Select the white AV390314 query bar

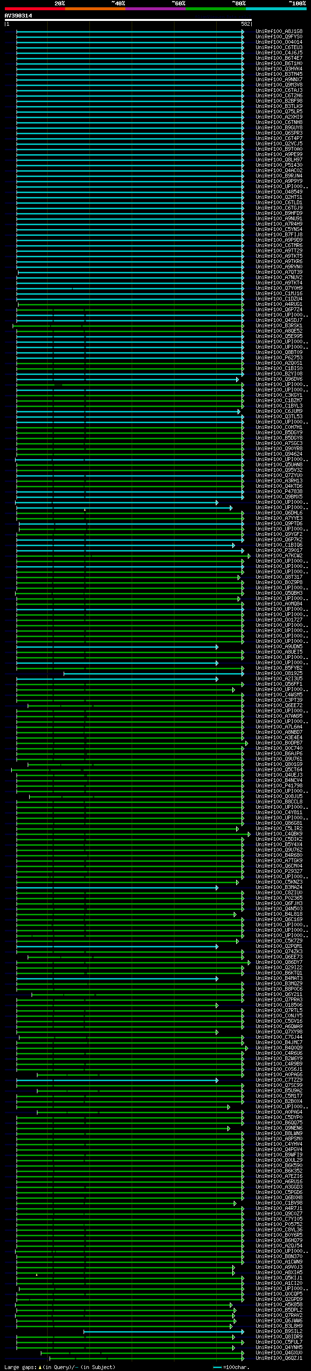click(x=128, y=19)
